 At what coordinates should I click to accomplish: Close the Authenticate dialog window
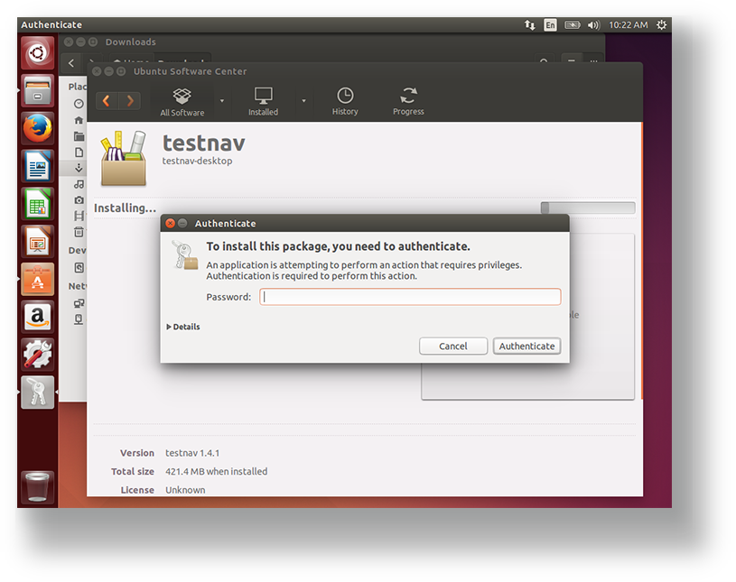[x=171, y=223]
